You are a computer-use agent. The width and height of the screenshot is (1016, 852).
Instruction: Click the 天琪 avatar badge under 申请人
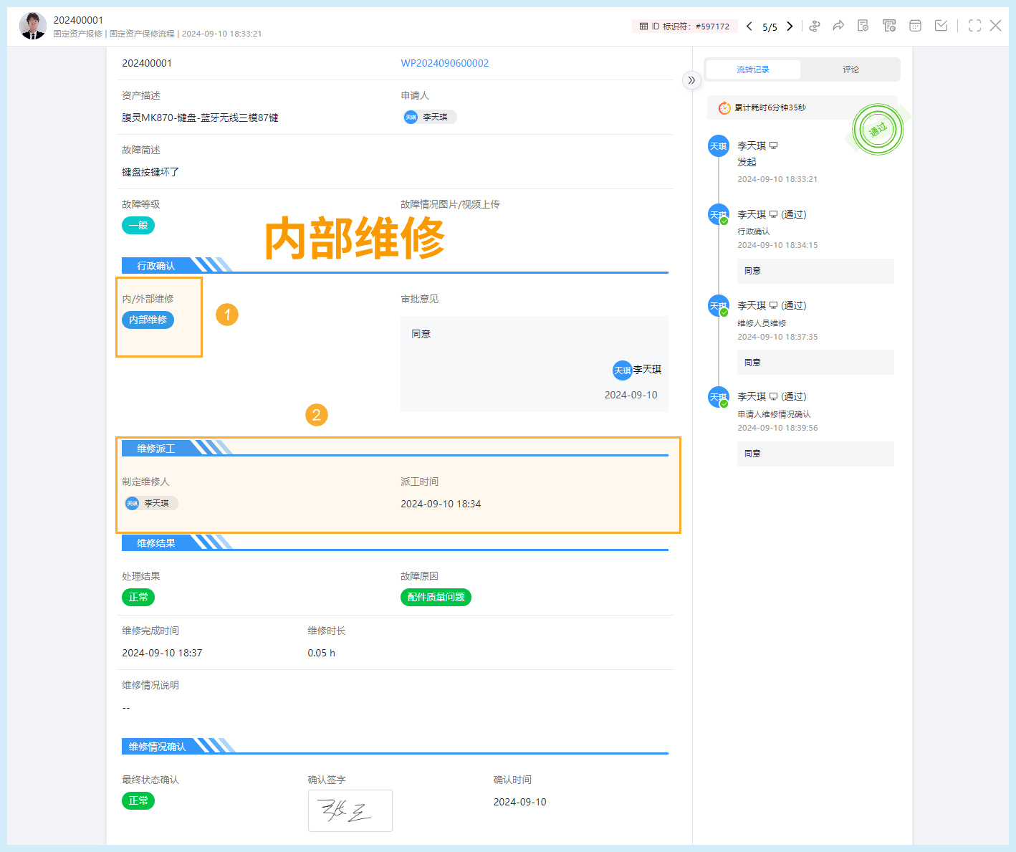(x=410, y=117)
